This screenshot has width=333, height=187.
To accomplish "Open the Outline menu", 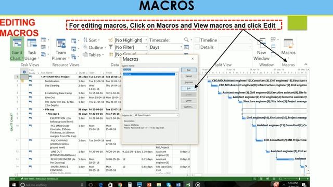I will click(94, 47).
